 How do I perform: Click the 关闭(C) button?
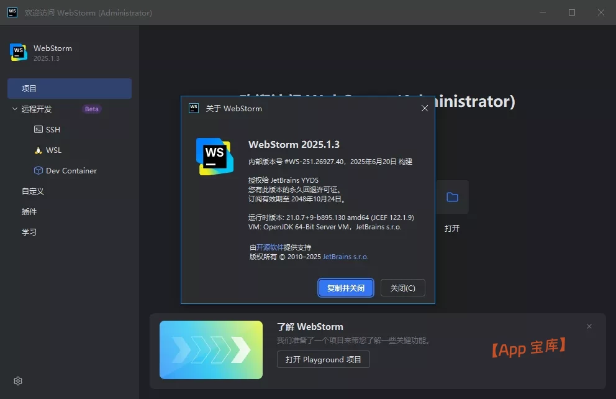coord(402,288)
